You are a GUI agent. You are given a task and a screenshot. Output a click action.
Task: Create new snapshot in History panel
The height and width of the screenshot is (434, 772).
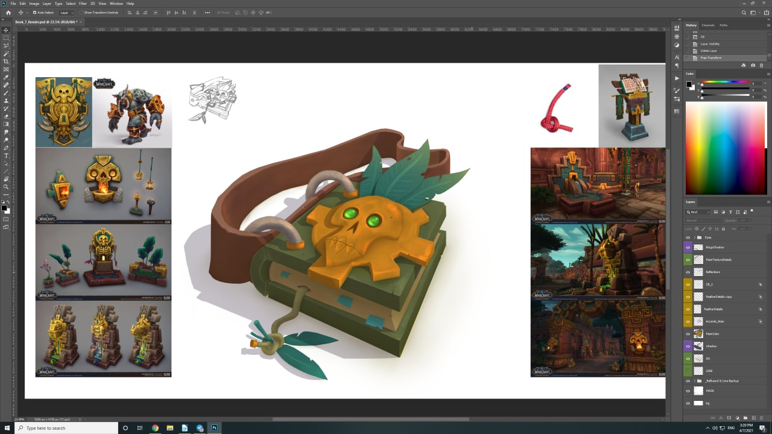coord(753,65)
